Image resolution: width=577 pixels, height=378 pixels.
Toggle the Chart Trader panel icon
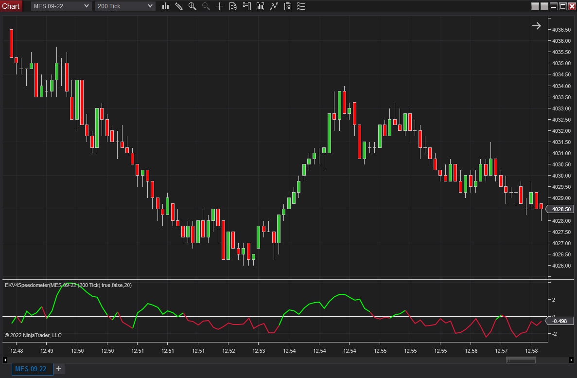(246, 6)
